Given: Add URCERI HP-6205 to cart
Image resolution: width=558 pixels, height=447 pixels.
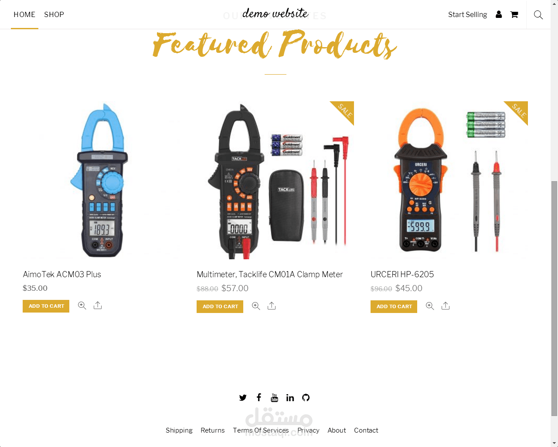Looking at the screenshot, I should click(x=394, y=306).
